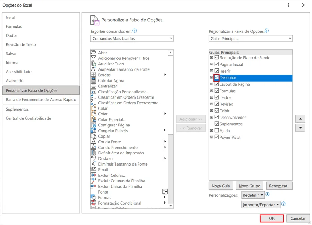Image resolution: width=312 pixels, height=225 pixels.
Task: Choose the Calcular Agora calculator icon
Action: pos(93,80)
